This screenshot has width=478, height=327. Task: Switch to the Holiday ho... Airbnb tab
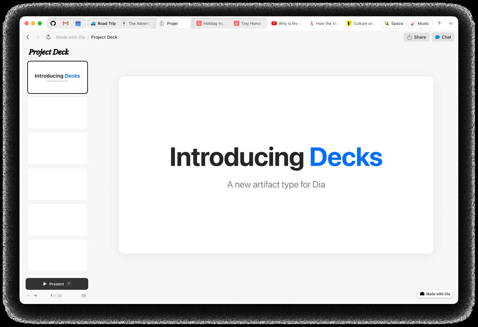point(211,23)
